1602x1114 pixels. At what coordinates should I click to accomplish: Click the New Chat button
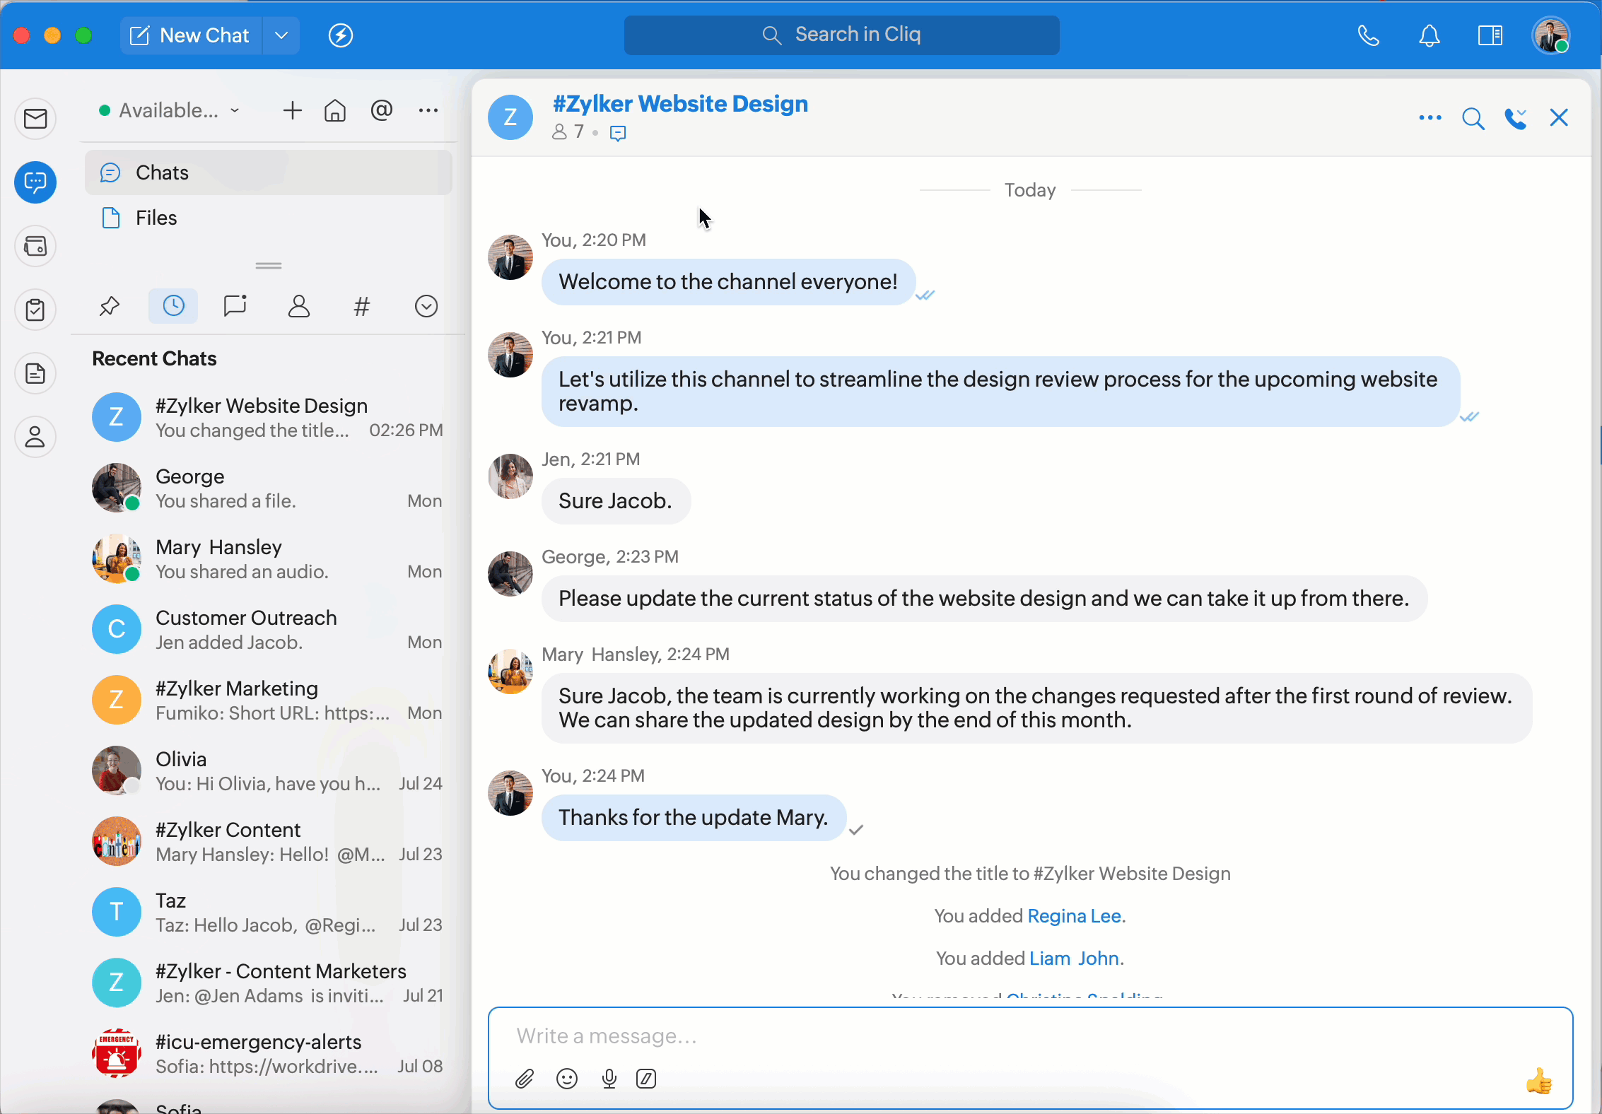(x=191, y=35)
